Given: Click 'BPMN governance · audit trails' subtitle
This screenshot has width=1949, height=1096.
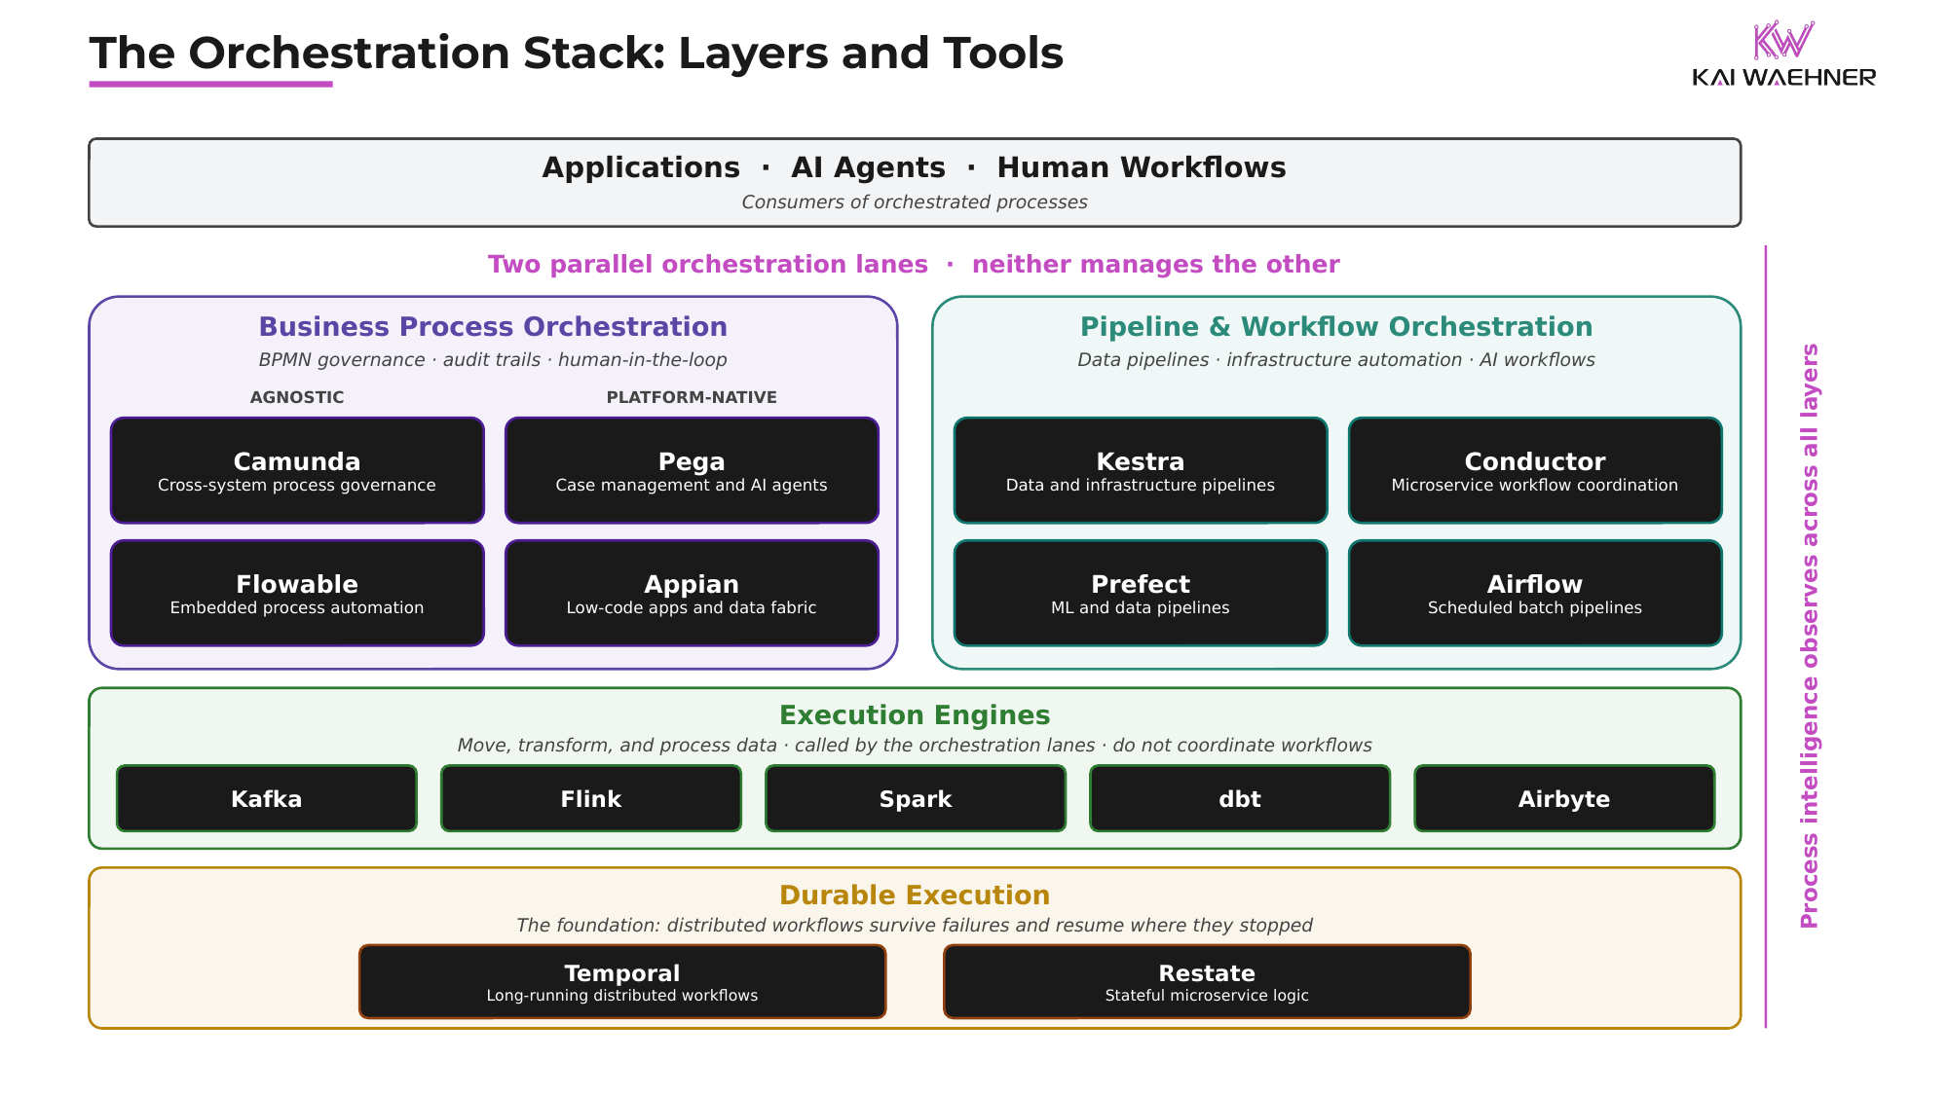Looking at the screenshot, I should [399, 360].
